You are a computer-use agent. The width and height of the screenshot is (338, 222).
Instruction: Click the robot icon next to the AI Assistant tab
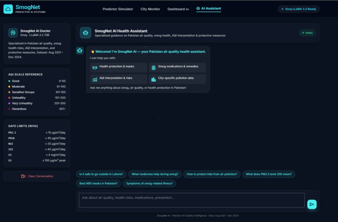click(x=198, y=8)
